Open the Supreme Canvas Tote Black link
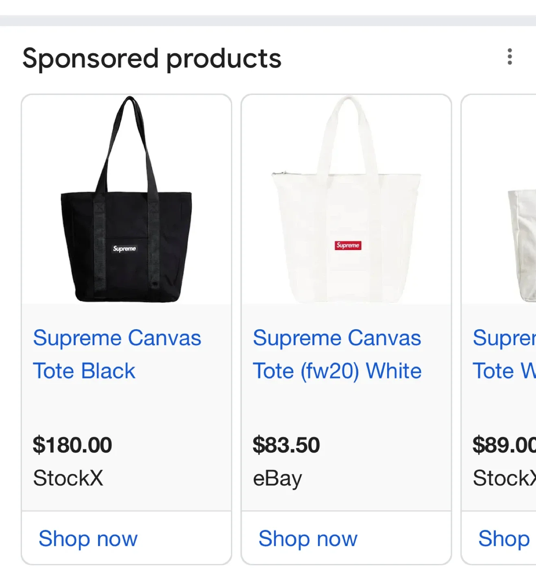Screen dimensions: 536x586 click(x=117, y=354)
